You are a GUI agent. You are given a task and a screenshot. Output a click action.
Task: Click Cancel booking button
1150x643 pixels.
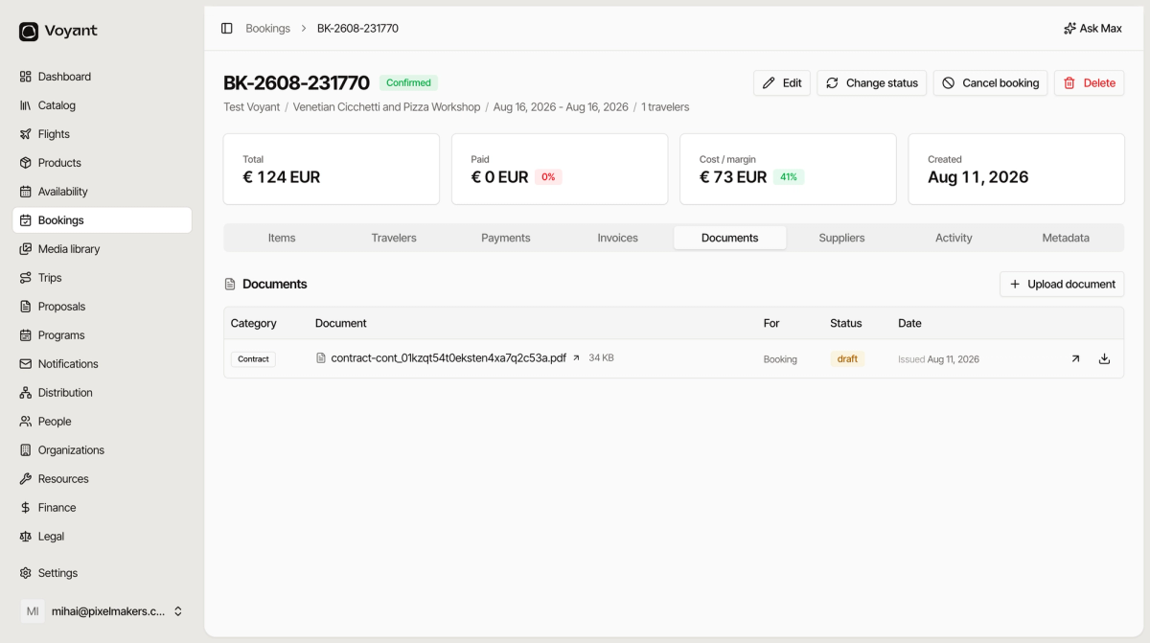[990, 83]
